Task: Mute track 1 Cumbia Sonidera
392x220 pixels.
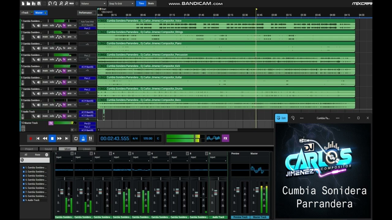Action: [x=45, y=25]
